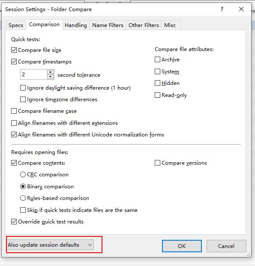Tick Compare versions checkbox
Viewport: 255px width, 266px height.
(x=157, y=163)
